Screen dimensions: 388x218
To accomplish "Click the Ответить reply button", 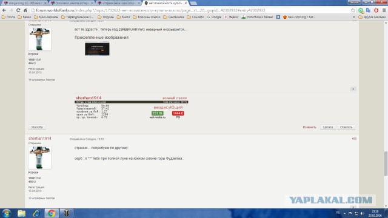I will coord(346,127).
